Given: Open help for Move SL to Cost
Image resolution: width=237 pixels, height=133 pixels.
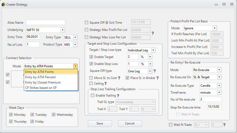Looking at the screenshot, I should 119,78.
